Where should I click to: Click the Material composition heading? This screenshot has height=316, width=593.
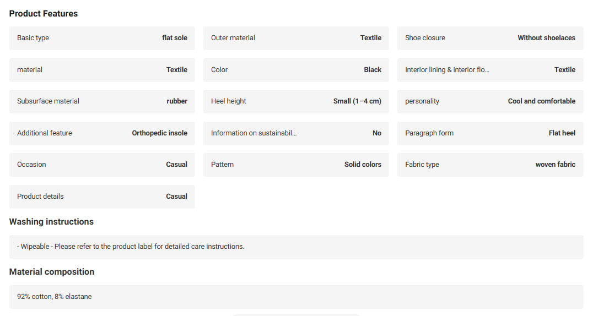pos(52,272)
